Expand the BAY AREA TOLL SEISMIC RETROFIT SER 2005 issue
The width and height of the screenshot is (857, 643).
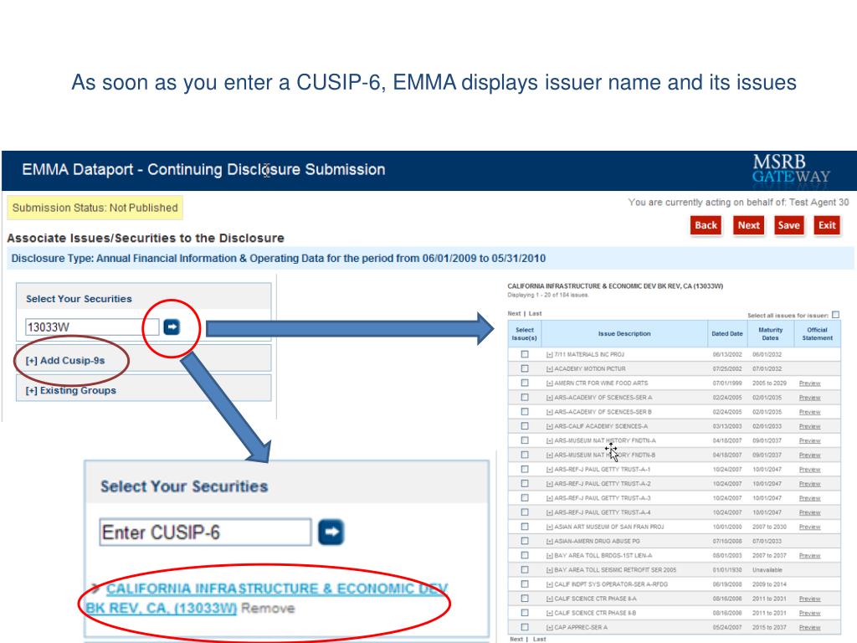pyautogui.click(x=549, y=569)
